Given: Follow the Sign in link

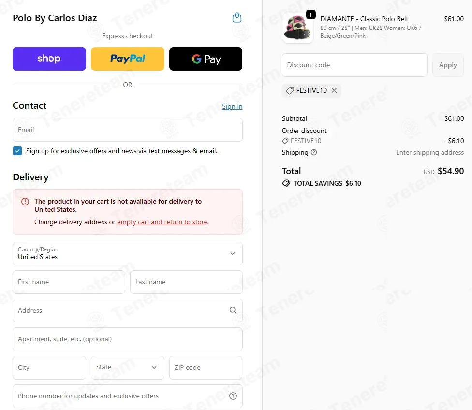Looking at the screenshot, I should 232,106.
